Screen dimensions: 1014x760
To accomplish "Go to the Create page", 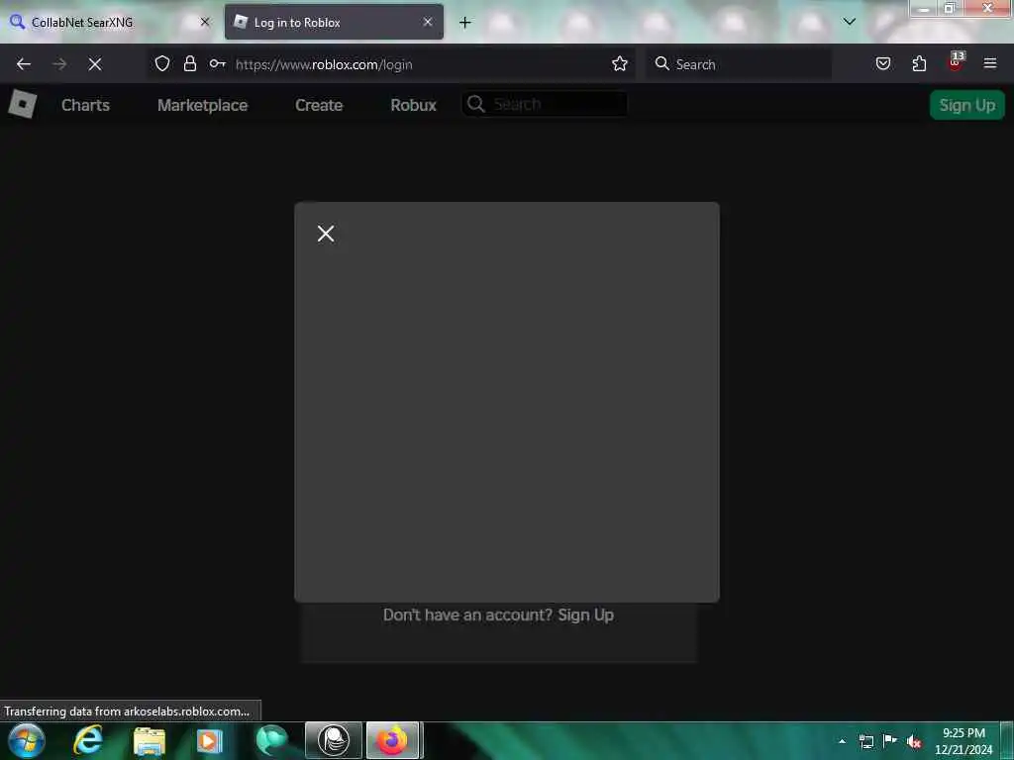I will [x=319, y=105].
